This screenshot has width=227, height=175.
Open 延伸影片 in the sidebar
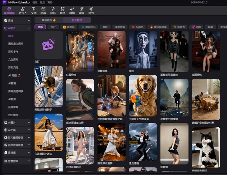coord(13,107)
